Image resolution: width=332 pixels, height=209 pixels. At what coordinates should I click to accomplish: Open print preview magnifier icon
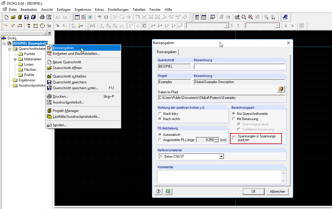(49, 17)
